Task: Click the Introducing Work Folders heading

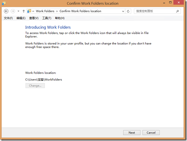Action: [48, 27]
